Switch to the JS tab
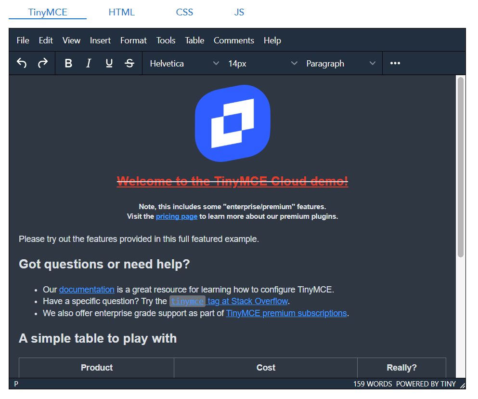 pos(239,12)
